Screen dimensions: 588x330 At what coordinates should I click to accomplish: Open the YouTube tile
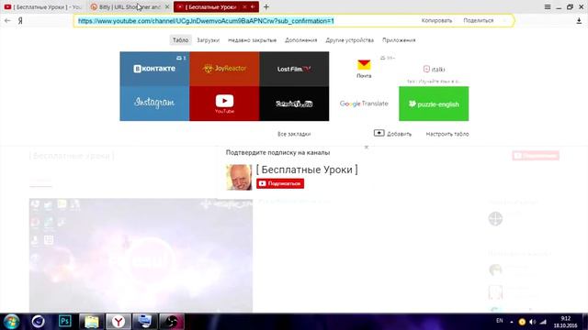tap(224, 104)
